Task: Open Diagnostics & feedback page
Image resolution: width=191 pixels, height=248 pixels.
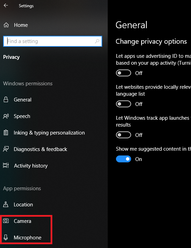Action: point(40,149)
